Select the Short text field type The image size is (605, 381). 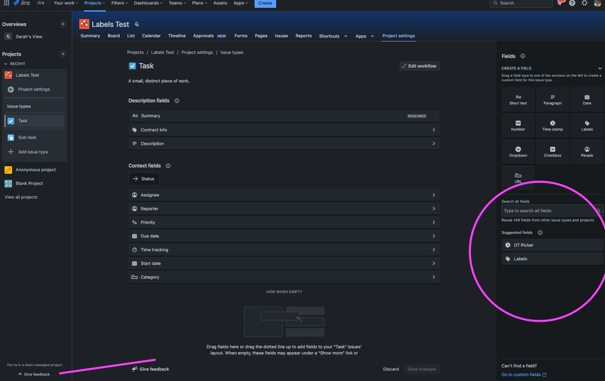518,99
